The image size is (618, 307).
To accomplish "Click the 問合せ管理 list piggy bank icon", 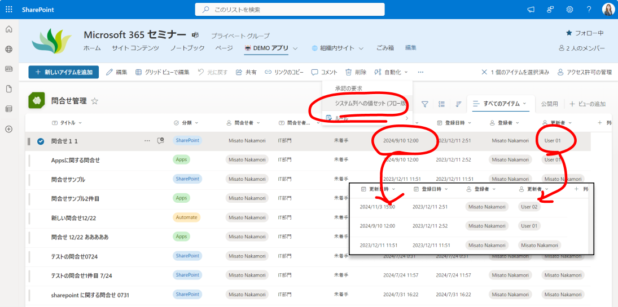I will point(36,101).
